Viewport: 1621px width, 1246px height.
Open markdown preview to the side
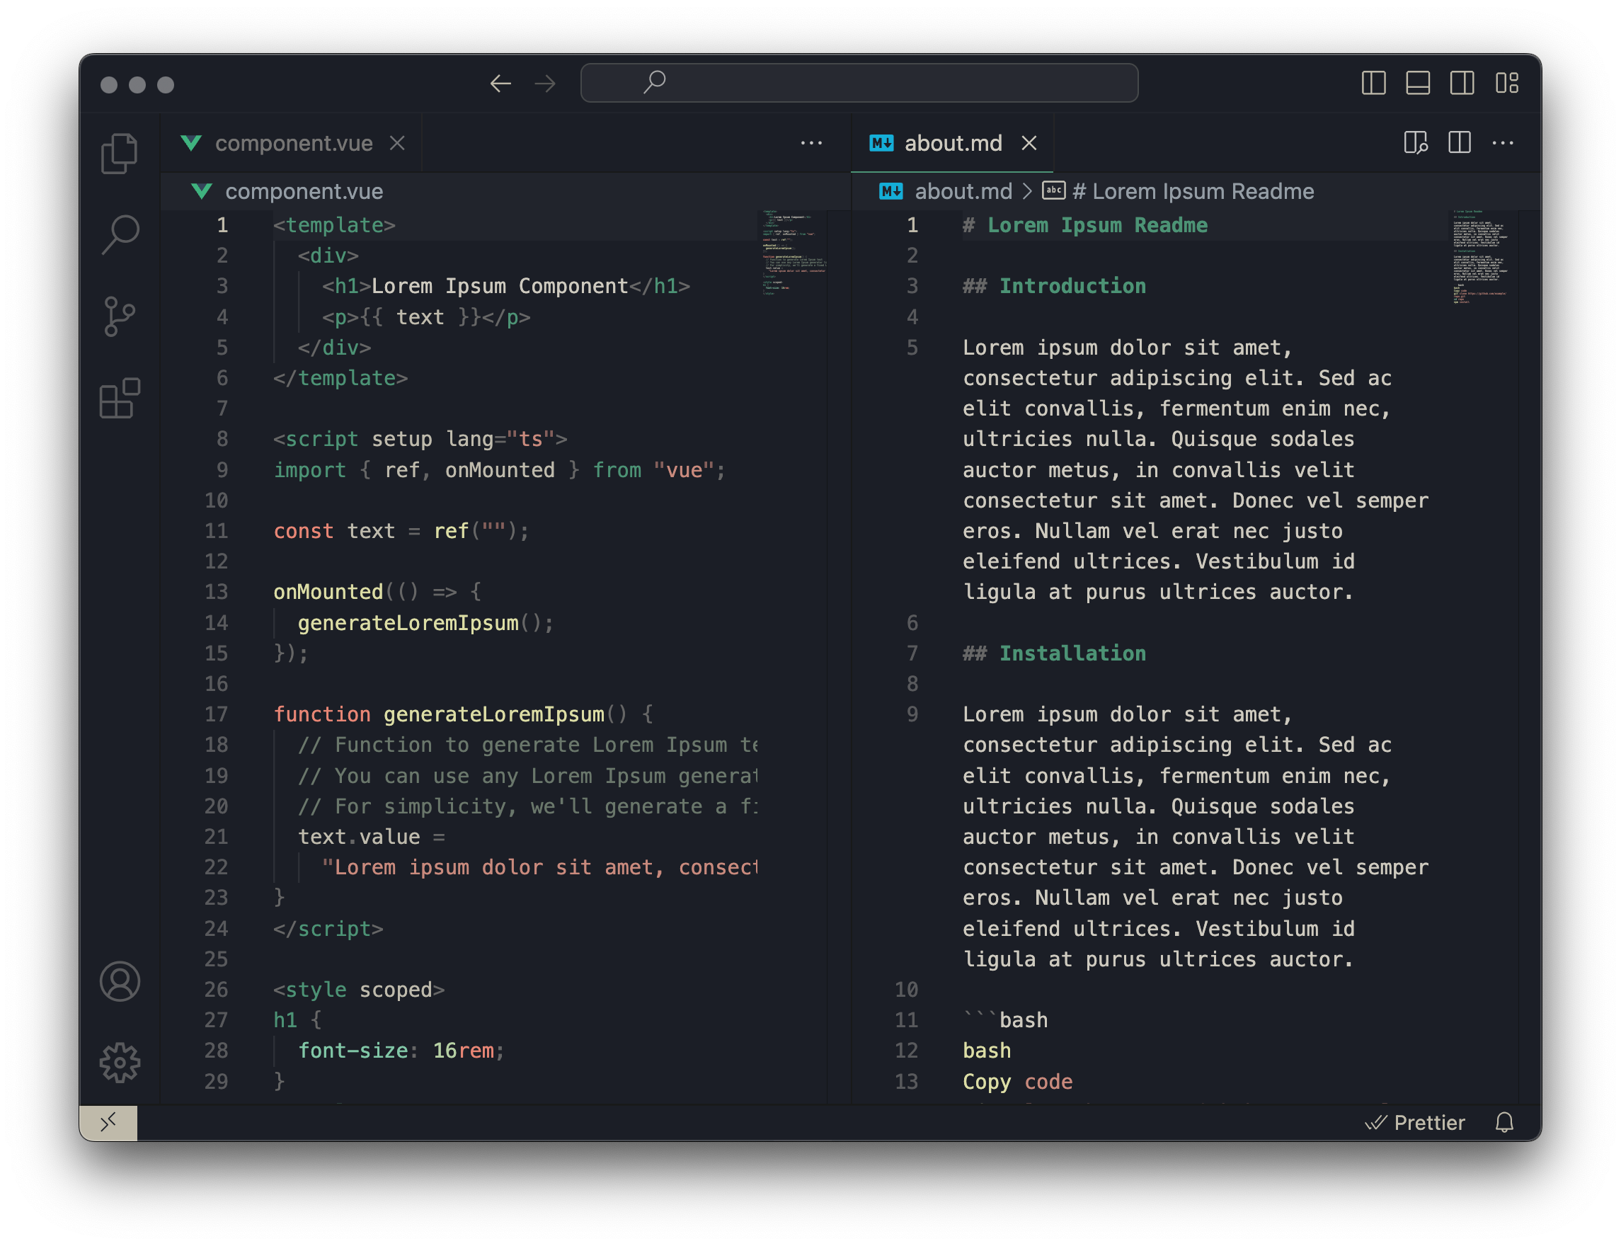1416,142
